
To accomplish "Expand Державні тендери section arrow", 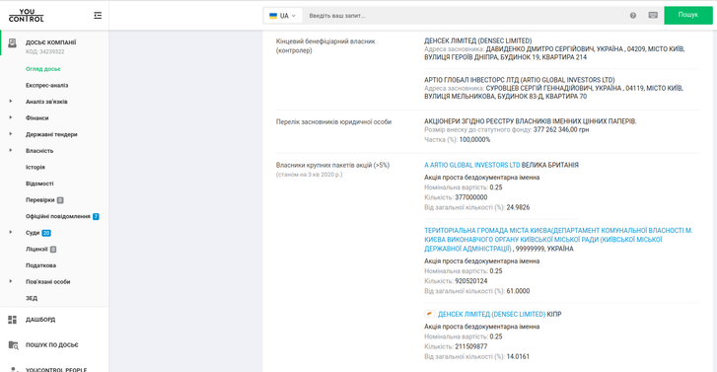I will (11, 134).
